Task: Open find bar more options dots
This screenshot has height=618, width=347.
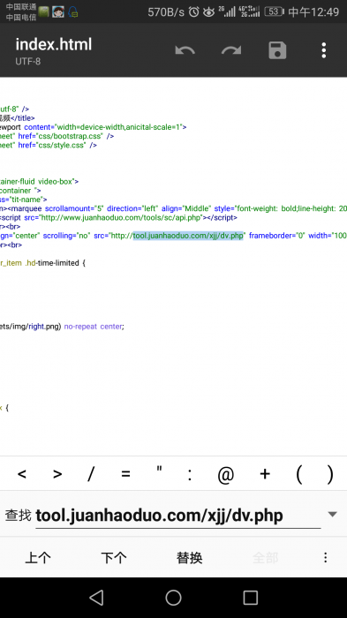Action: pos(325,557)
